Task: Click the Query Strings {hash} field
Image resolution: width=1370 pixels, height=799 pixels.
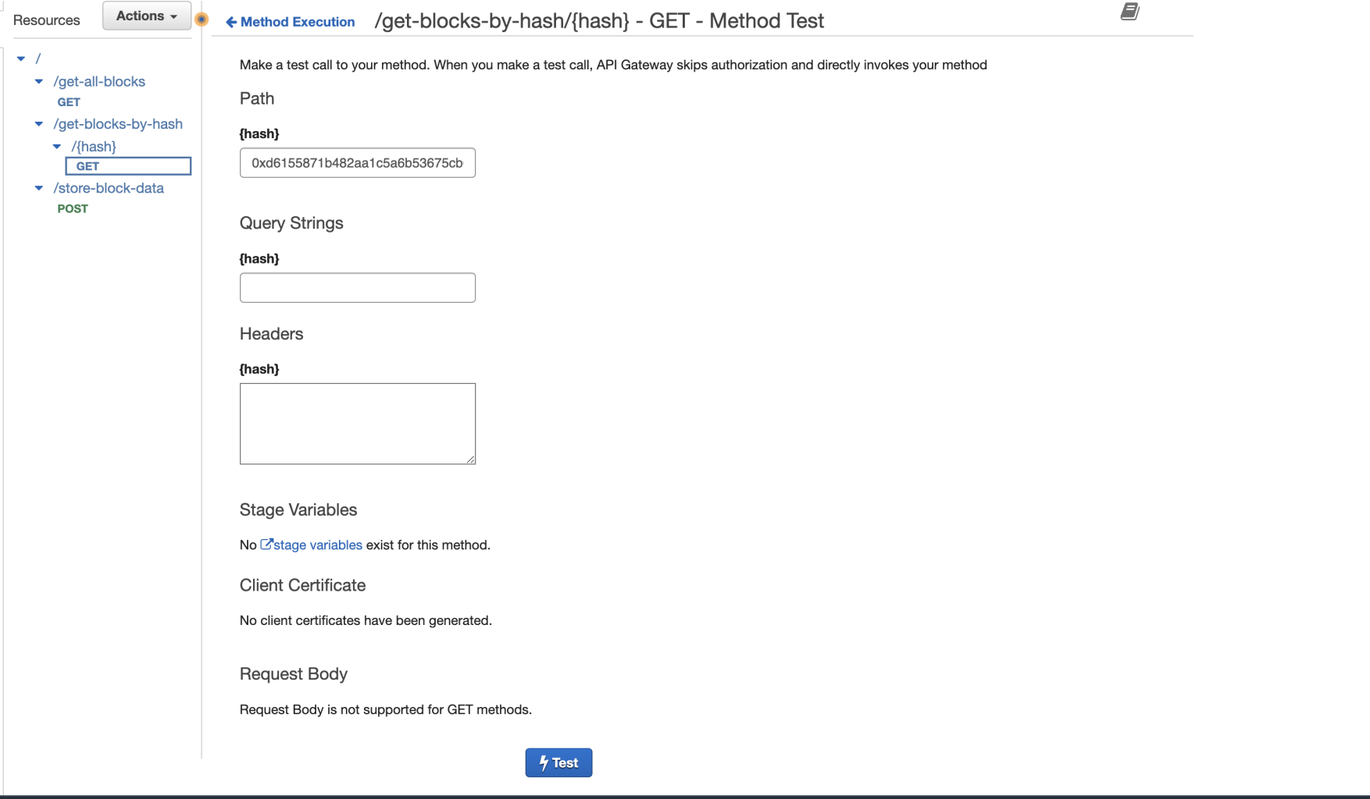Action: (357, 288)
